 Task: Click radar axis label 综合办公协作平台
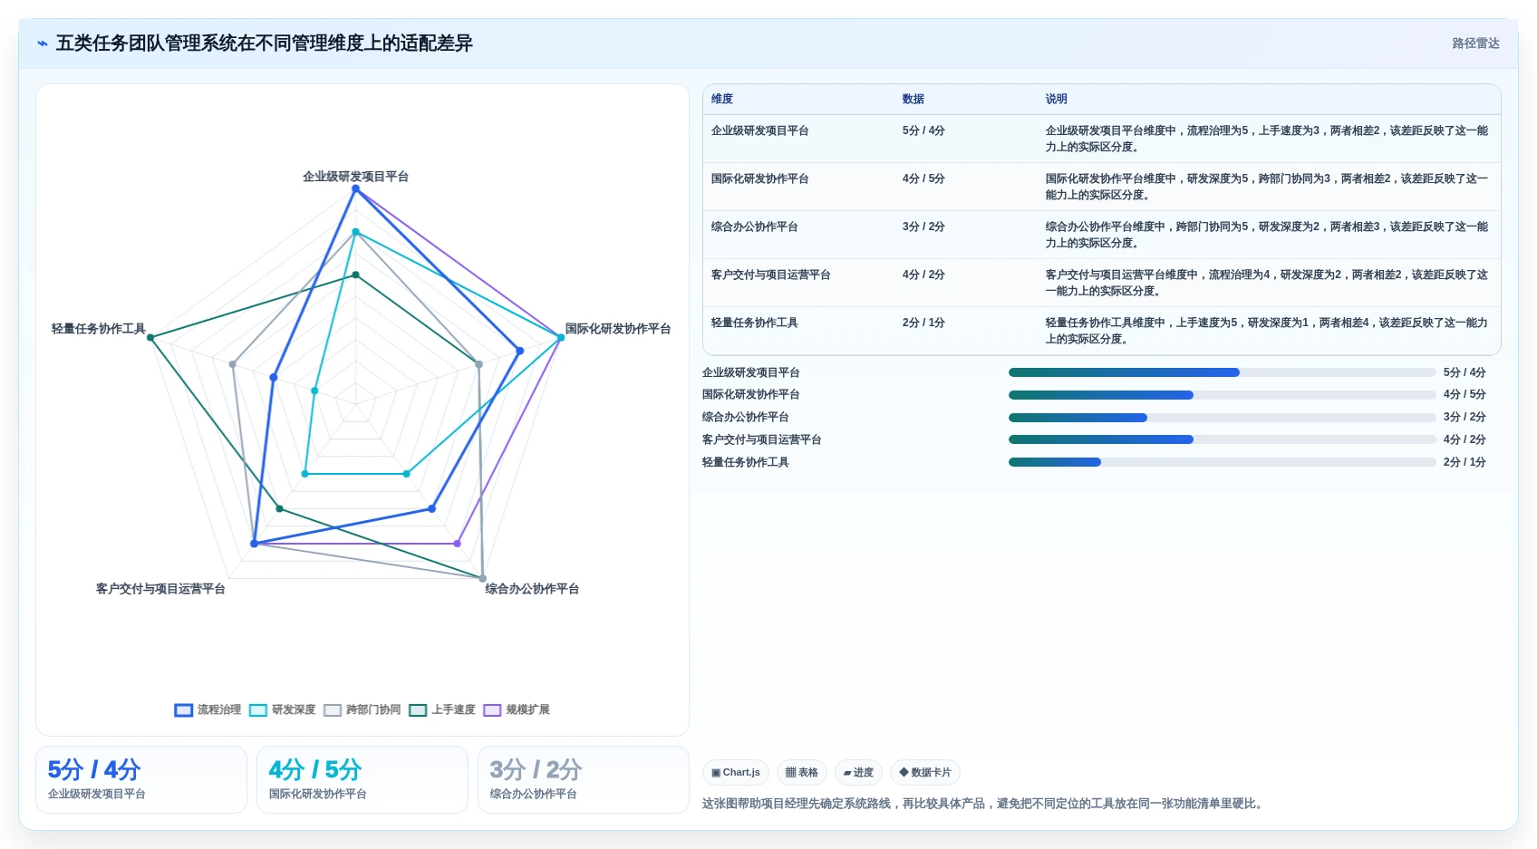click(x=532, y=589)
